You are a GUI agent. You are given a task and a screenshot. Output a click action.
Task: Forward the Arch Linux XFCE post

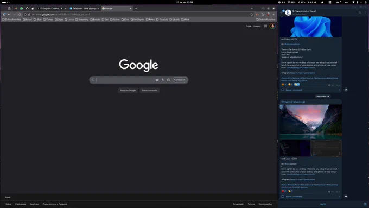(346, 90)
